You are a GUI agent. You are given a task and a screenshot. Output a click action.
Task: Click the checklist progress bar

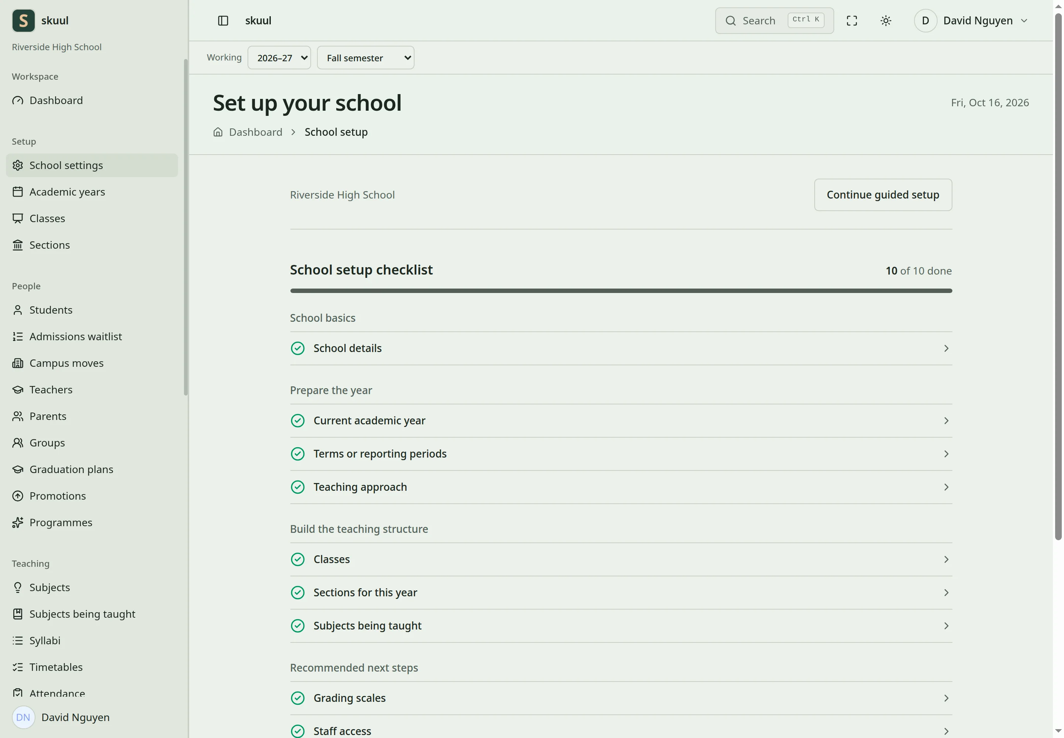tap(621, 291)
